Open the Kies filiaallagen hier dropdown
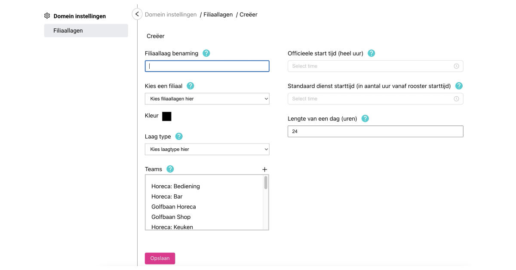This screenshot has width=516, height=270. (x=207, y=99)
